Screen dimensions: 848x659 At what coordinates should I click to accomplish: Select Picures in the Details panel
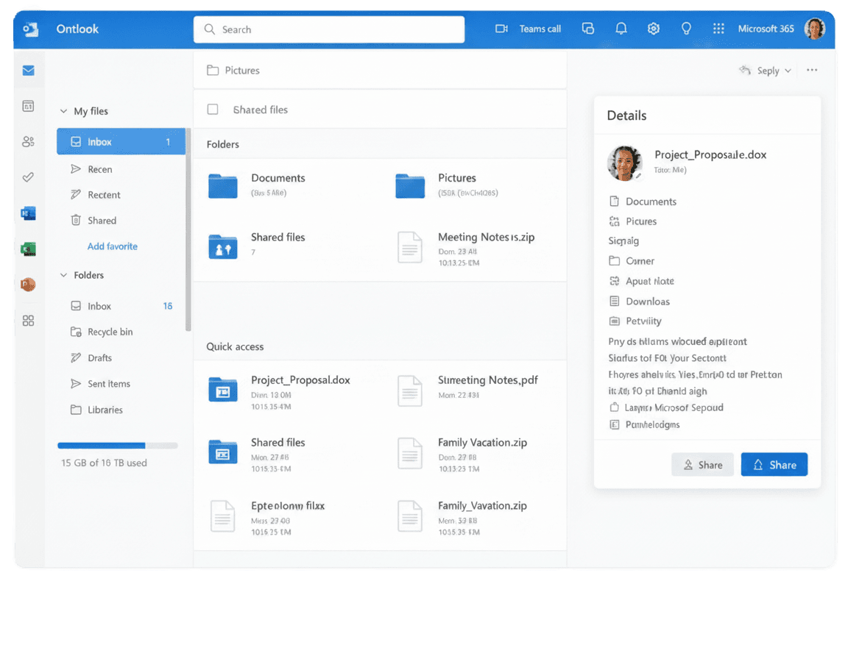(633, 221)
